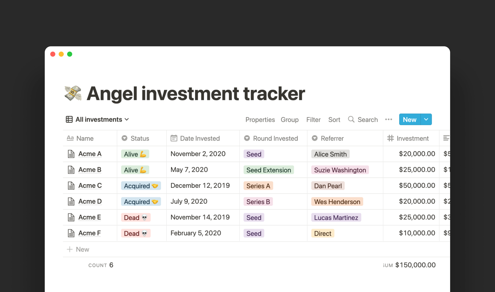
Task: Click the calendar icon in Date Invested header
Action: tap(174, 138)
